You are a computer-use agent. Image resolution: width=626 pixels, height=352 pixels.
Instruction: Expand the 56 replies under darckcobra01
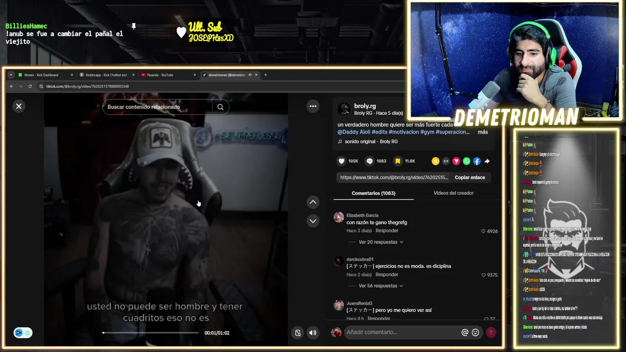pyautogui.click(x=381, y=286)
